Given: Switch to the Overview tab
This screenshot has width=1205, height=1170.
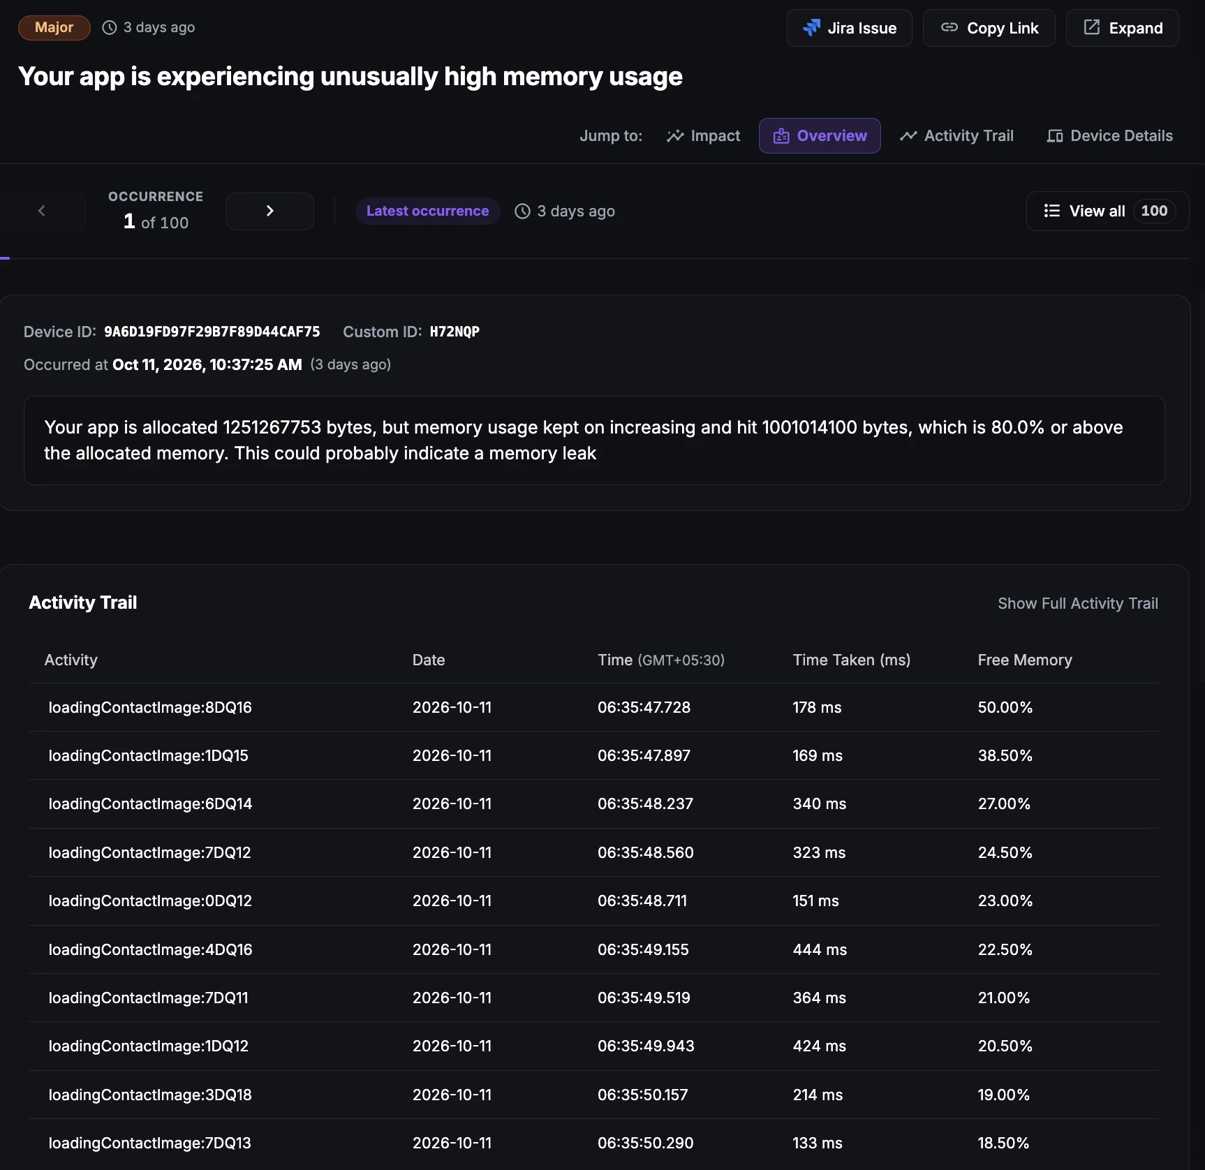Looking at the screenshot, I should (820, 135).
